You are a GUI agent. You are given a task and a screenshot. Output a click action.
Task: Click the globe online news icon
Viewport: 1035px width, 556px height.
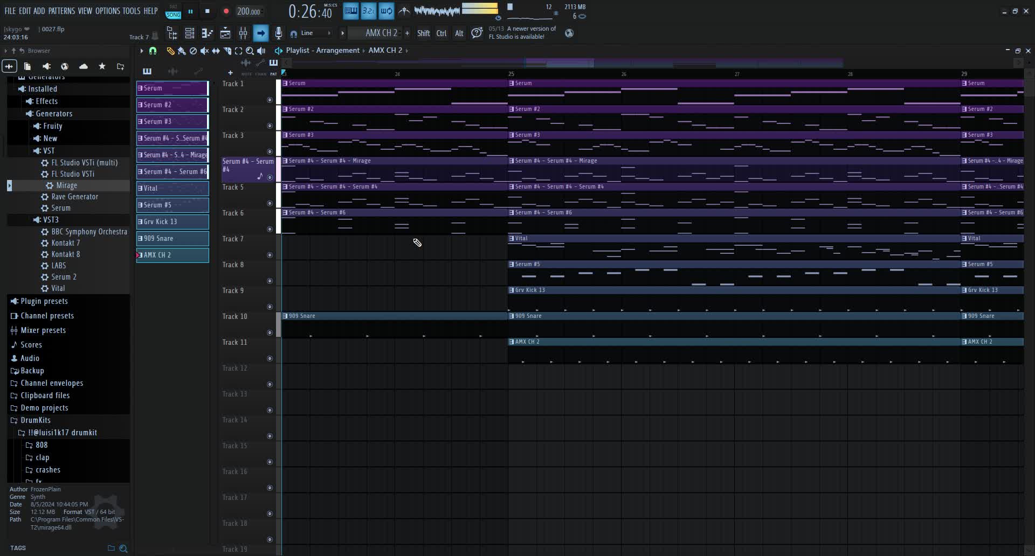(x=569, y=33)
